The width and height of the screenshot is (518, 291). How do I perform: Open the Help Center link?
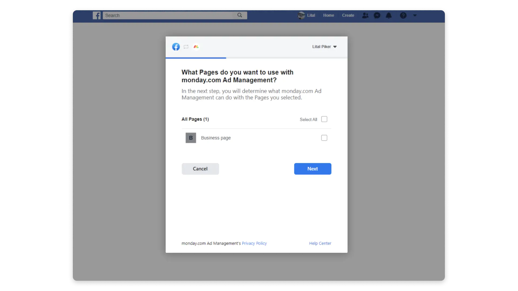click(320, 243)
